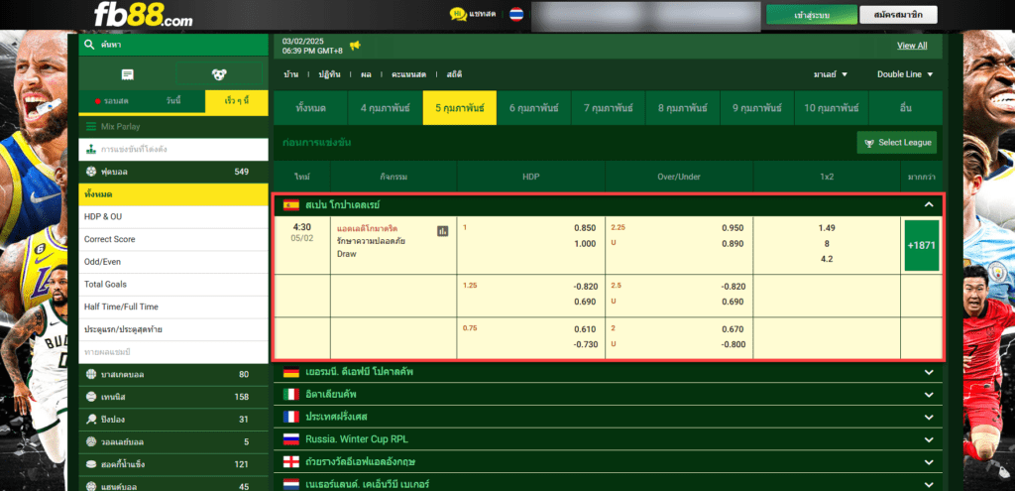Click the Russia flag league icon
This screenshot has width=1015, height=491.
(x=291, y=439)
